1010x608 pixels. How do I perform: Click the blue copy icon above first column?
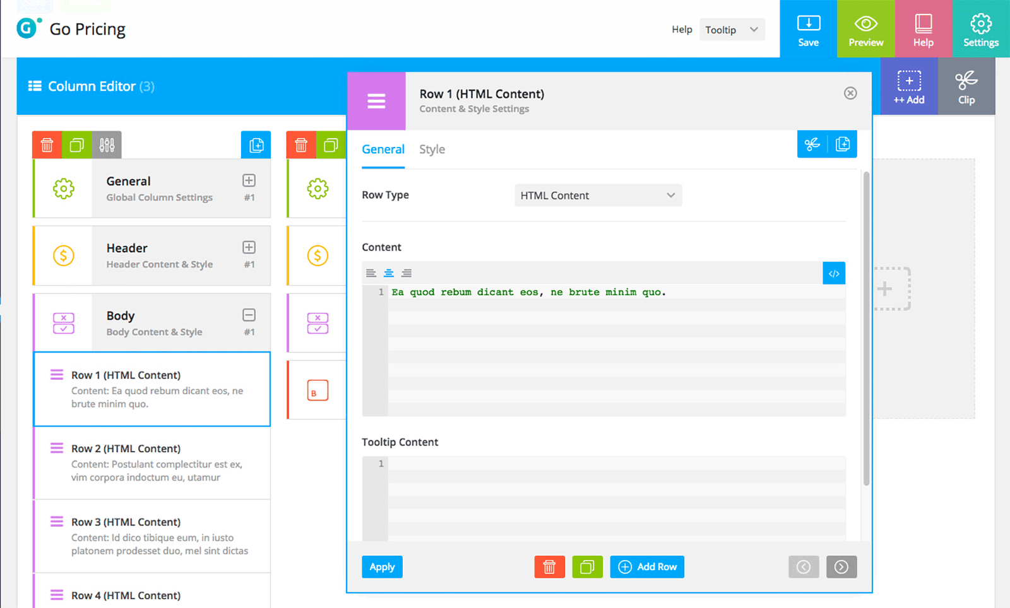pyautogui.click(x=256, y=145)
